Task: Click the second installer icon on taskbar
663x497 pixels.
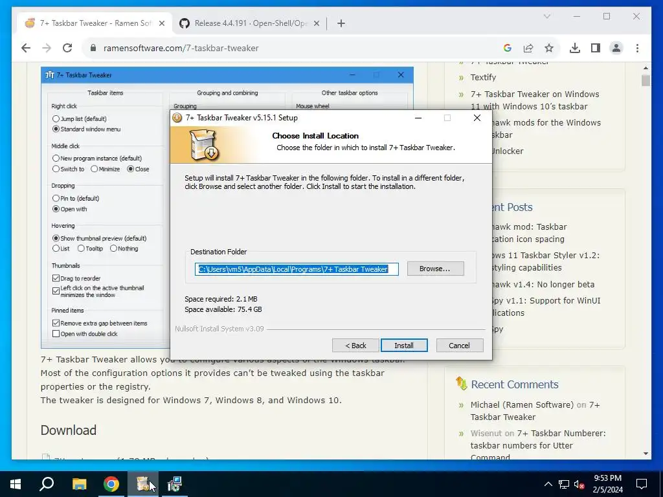Action: click(x=175, y=484)
